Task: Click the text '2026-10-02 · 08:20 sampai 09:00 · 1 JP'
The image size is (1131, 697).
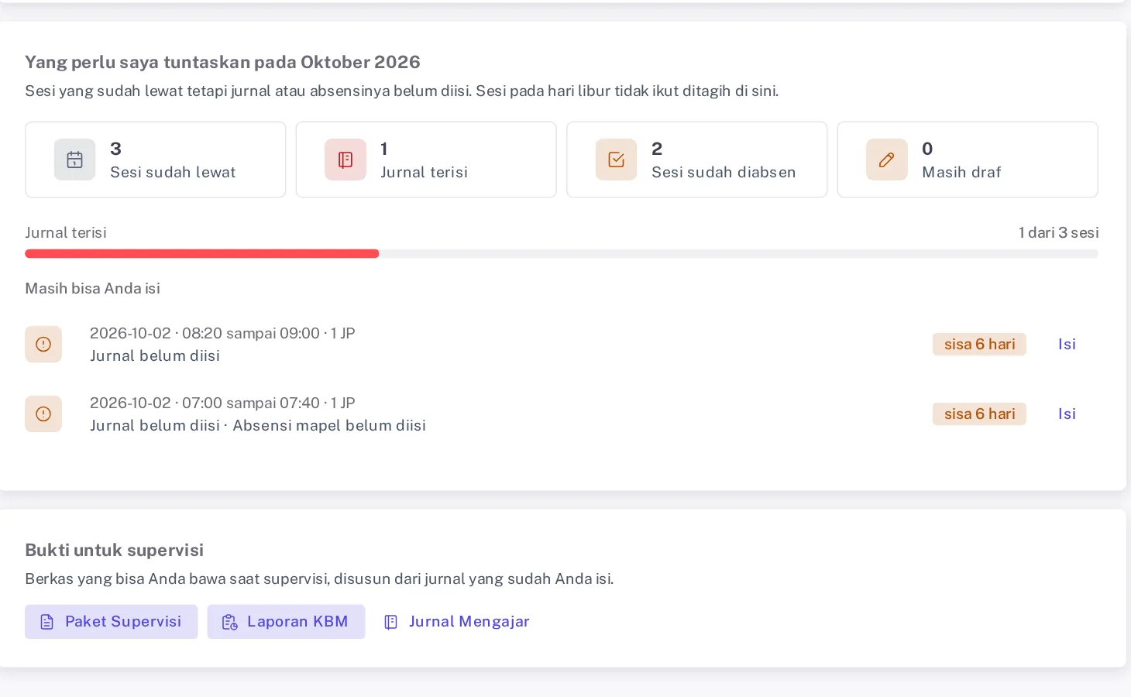Action: click(222, 333)
